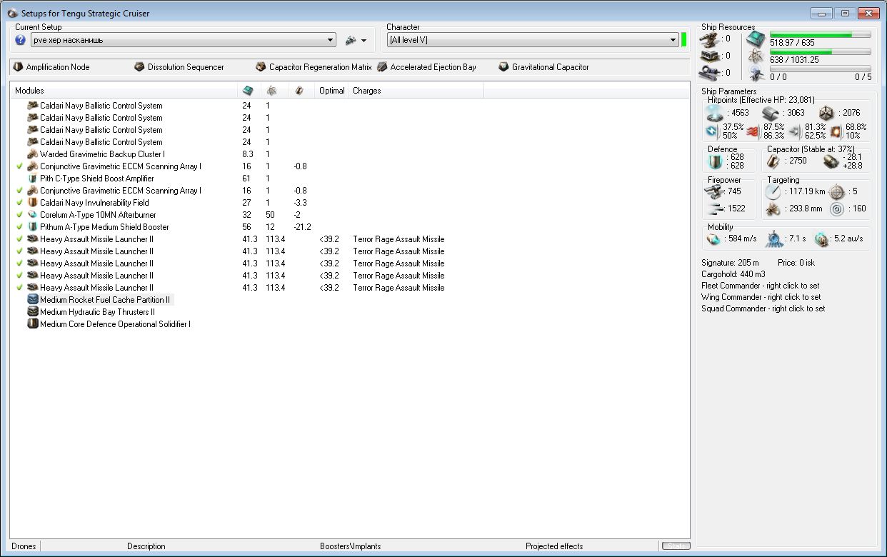Select the Capacitor Regeneration Matrix subsystem icon
Image resolution: width=887 pixels, height=557 pixels.
coord(261,67)
